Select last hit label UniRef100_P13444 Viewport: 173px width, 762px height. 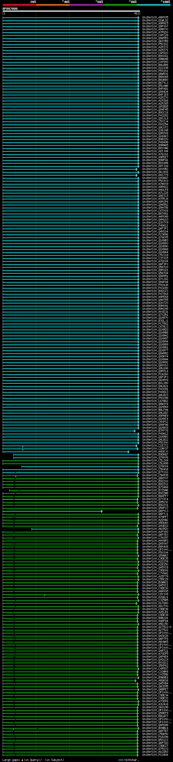tap(155, 755)
